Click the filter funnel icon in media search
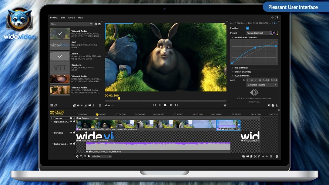 91,24
